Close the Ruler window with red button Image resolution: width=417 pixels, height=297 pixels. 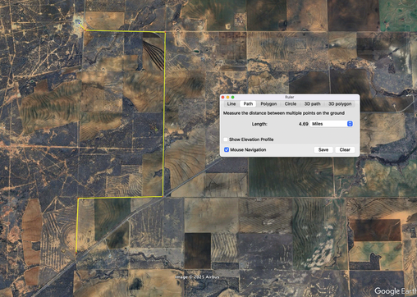click(222, 97)
